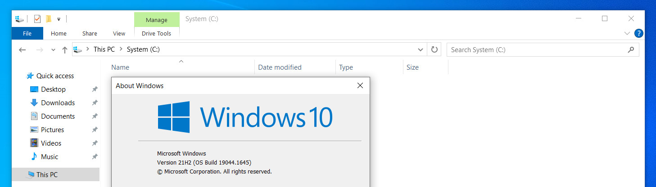Expand the ribbon with the chevron
Screen dimensions: 656x187
(x=627, y=33)
